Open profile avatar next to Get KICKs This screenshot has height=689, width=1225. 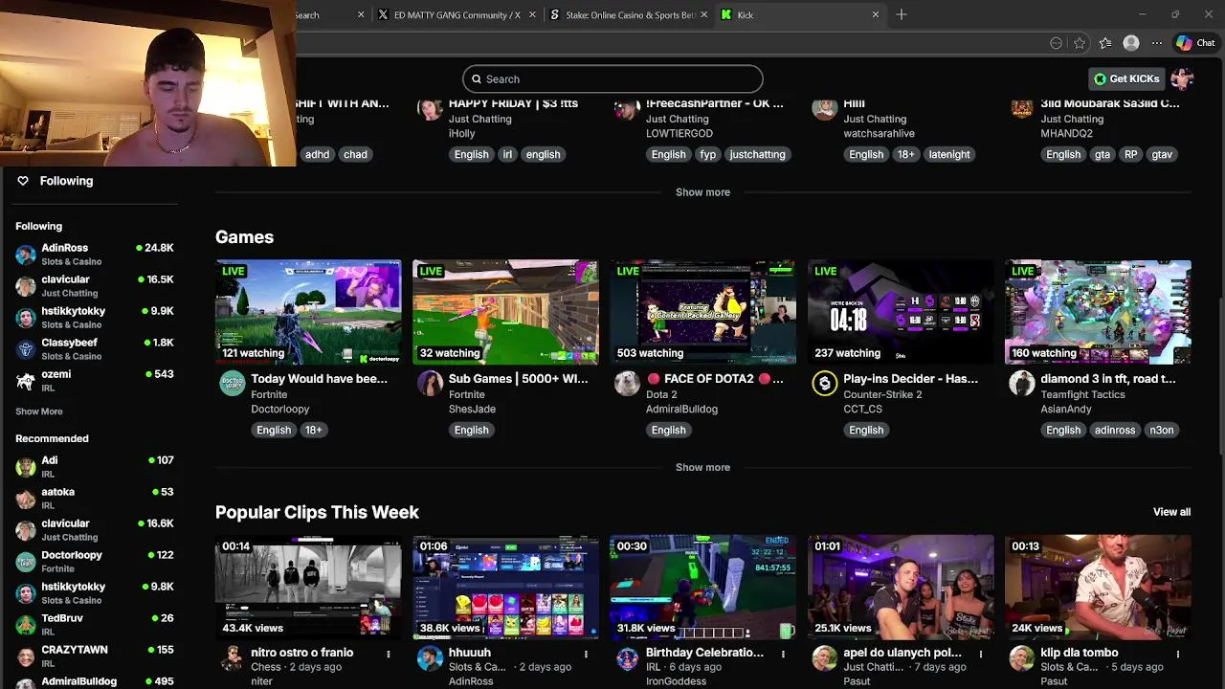(x=1182, y=78)
